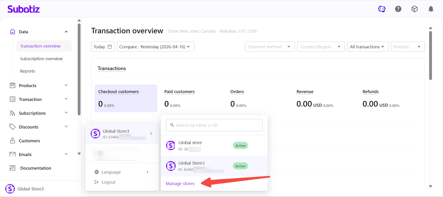Open the All transactions dropdown
The height and width of the screenshot is (197, 443).
point(368,47)
